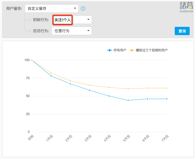Viewport: 195px width, 159px height.
Task: Click orange data point at 2天后
Action: (x=70, y=81)
